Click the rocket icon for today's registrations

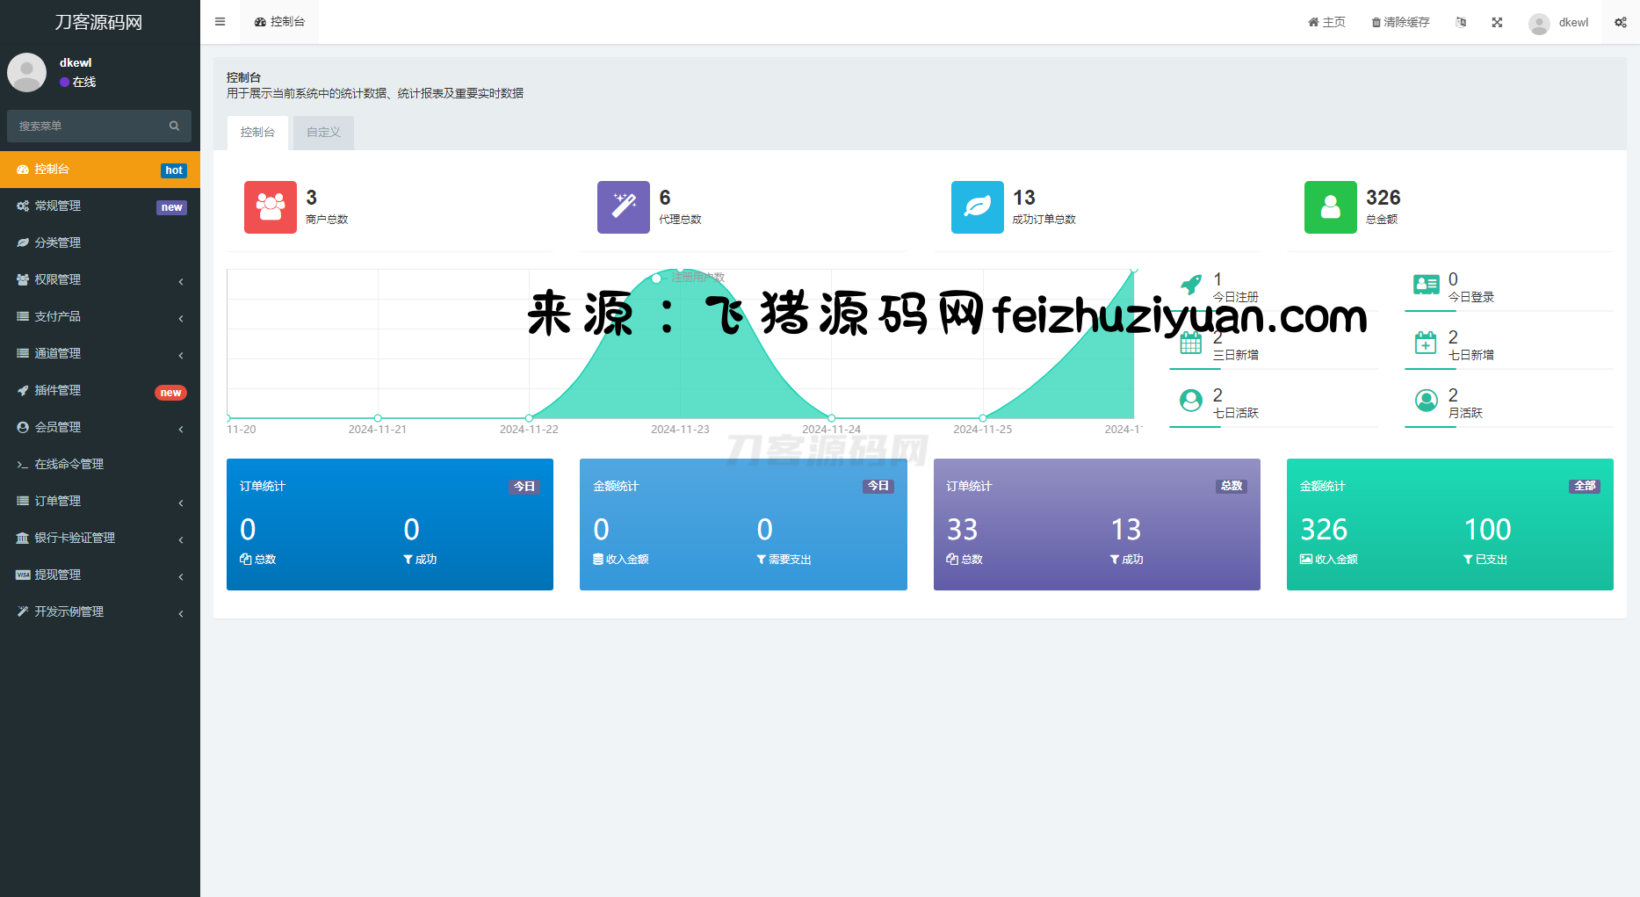[1191, 285]
